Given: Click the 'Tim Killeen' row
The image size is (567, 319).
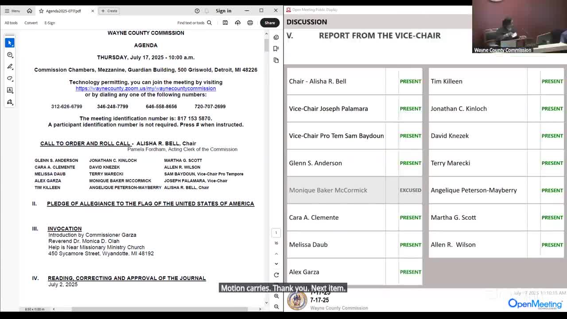Looking at the screenshot, I should pos(496,81).
